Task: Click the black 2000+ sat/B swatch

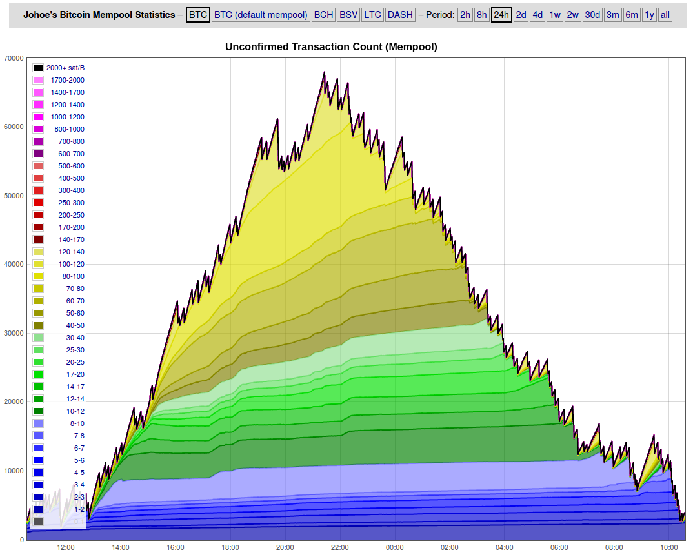Action: 38,68
